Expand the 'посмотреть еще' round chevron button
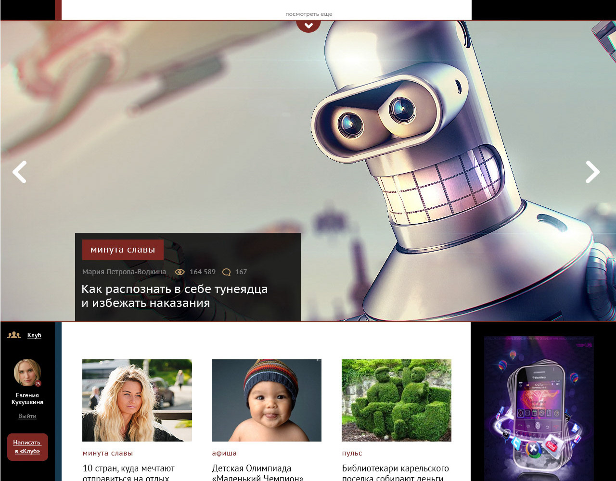Screen dimensions: 616x481 pyautogui.click(x=308, y=26)
